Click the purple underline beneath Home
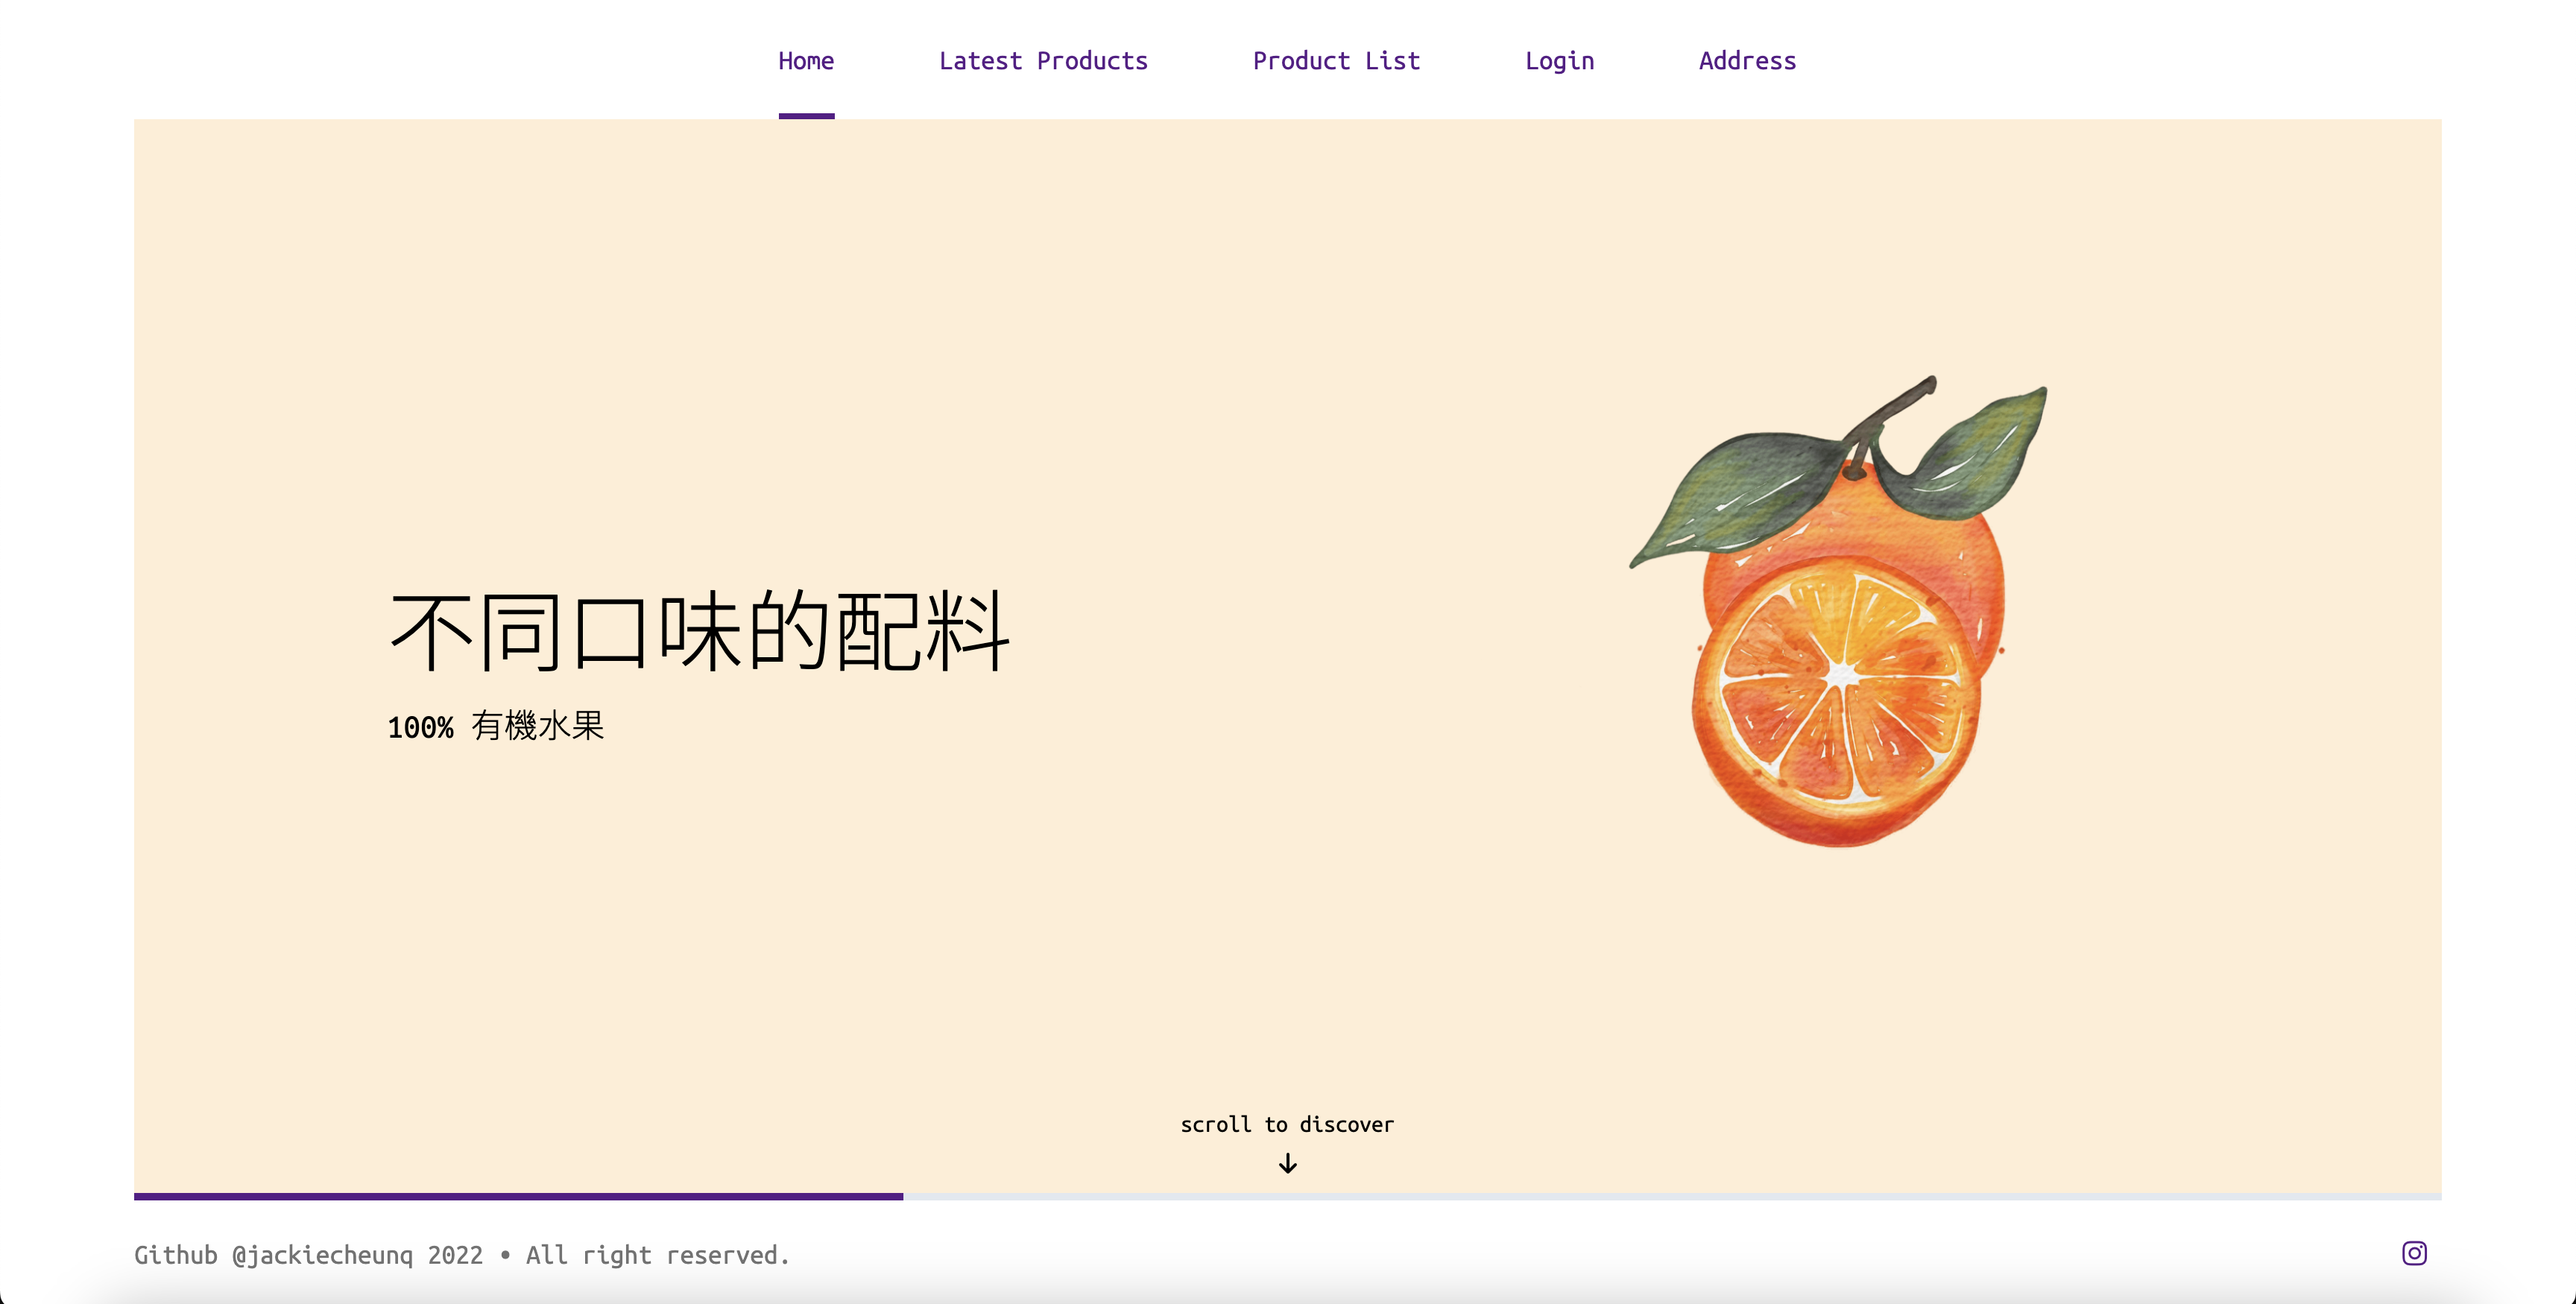Viewport: 2576px width, 1304px height. [x=806, y=116]
